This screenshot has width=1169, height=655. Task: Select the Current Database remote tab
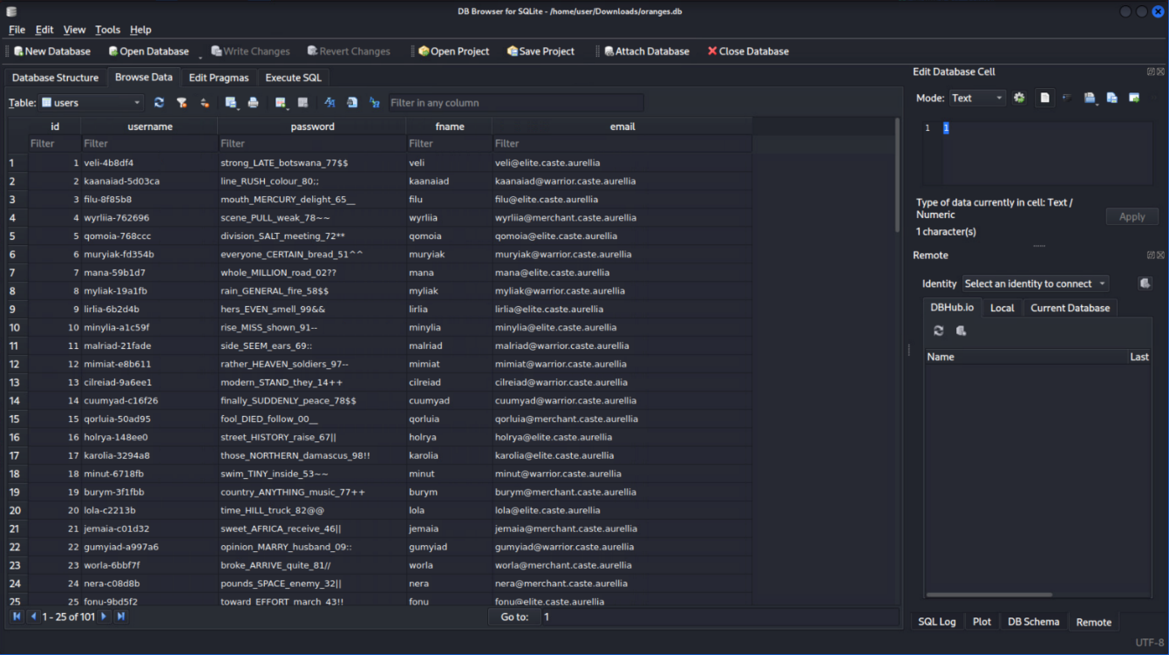pos(1070,308)
